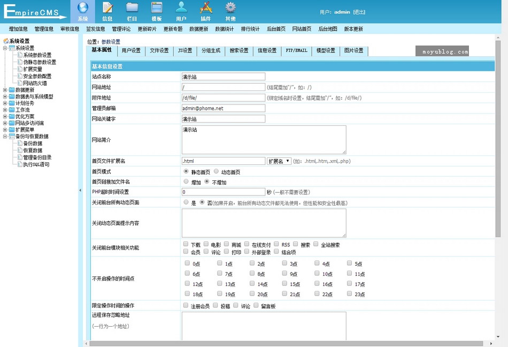Click the page icon beside 执行SQL语句

20,164
